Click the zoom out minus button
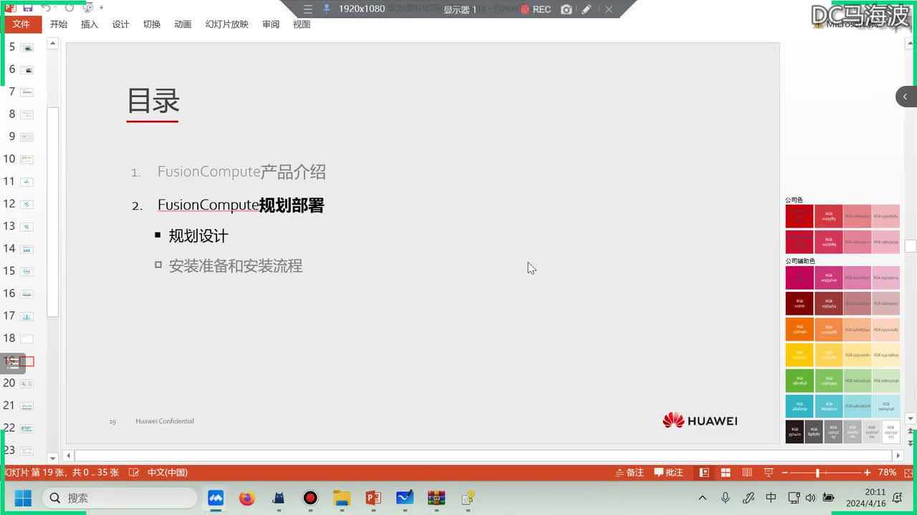 pyautogui.click(x=784, y=473)
